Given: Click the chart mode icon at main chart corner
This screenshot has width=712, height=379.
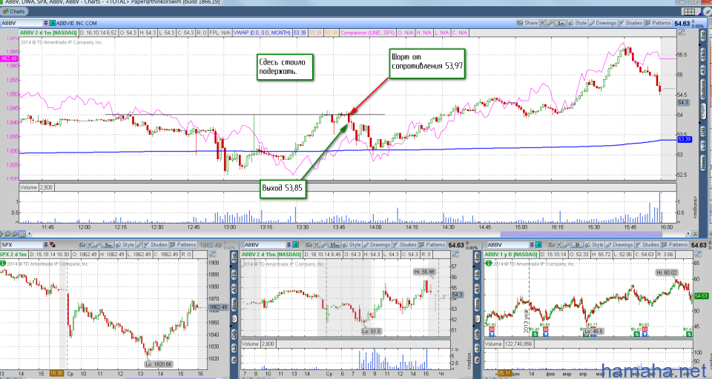Looking at the screenshot, I should (682, 32).
